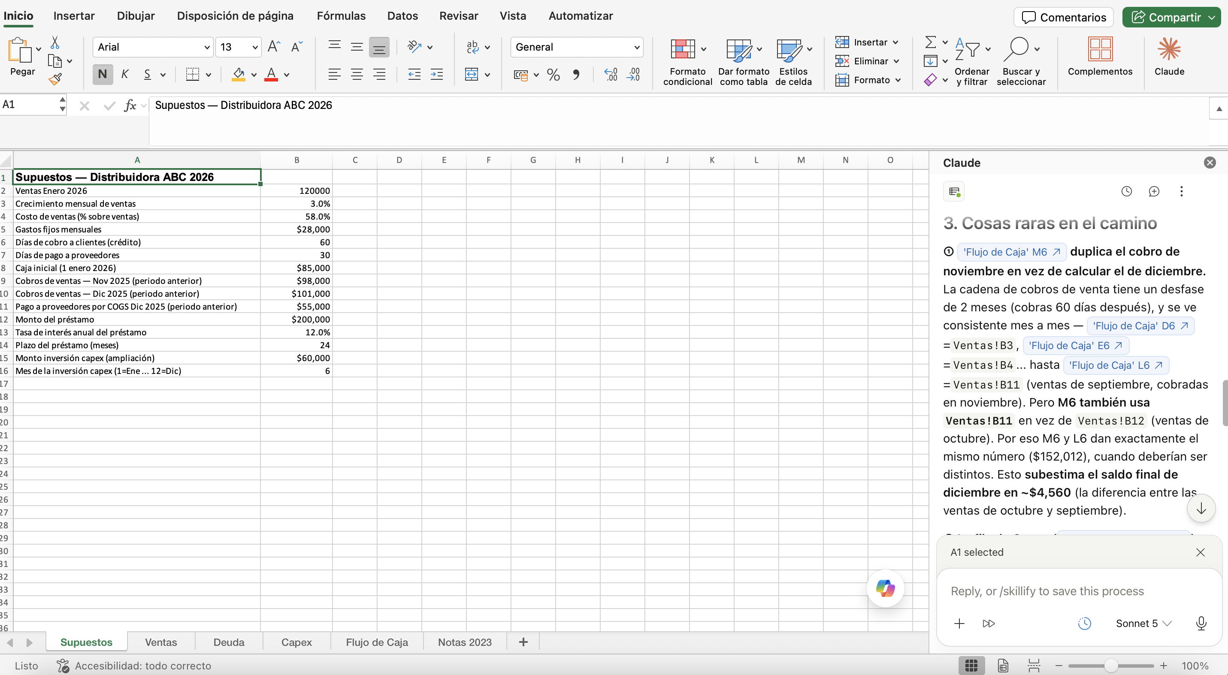Click the font color red A swatch
Image resolution: width=1228 pixels, height=675 pixels.
click(271, 74)
